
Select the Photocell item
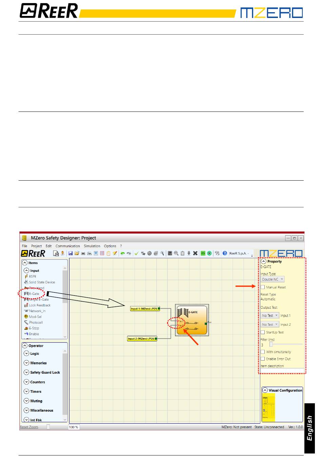click(34, 322)
